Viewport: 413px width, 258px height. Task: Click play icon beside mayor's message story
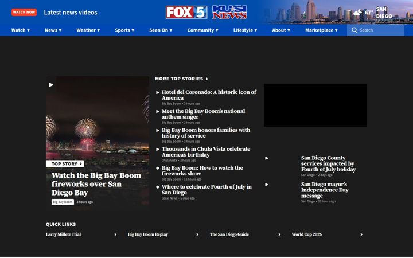point(267,185)
